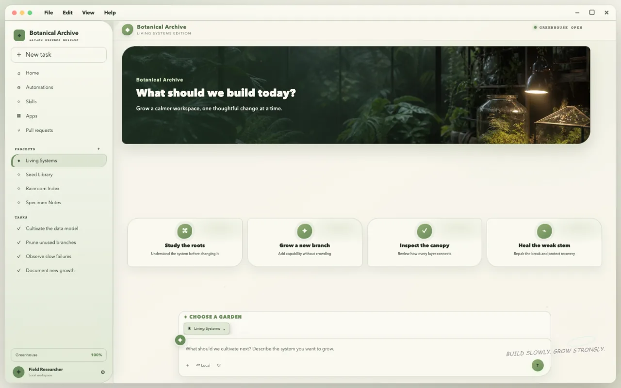Choose the Inspect the canopy card
This screenshot has width=621, height=388.
pyautogui.click(x=425, y=242)
